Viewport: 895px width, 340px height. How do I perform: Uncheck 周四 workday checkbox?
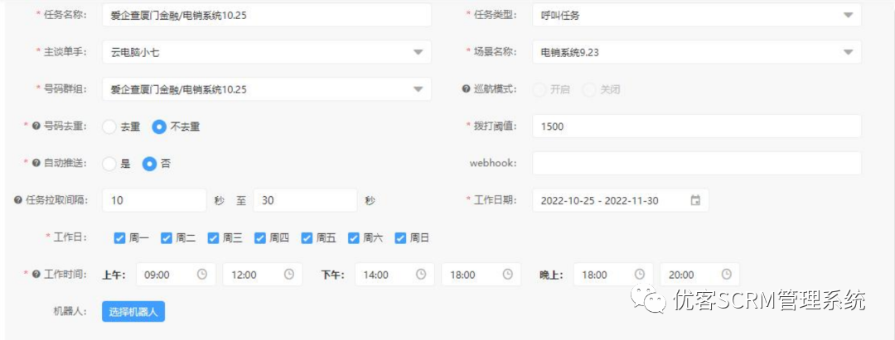point(259,238)
